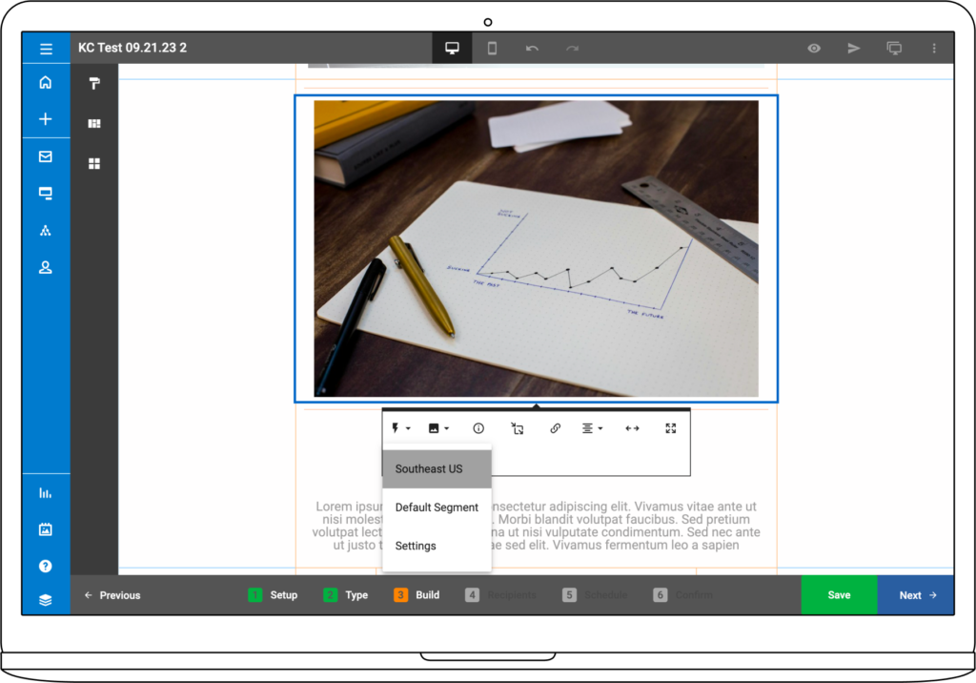Open the bar chart reports icon
This screenshot has width=976, height=683.
(46, 493)
